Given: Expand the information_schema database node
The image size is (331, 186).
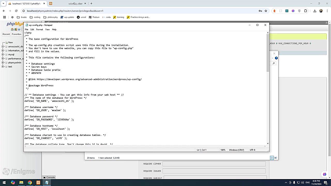Looking at the screenshot, I should pyautogui.click(x=3, y=51).
